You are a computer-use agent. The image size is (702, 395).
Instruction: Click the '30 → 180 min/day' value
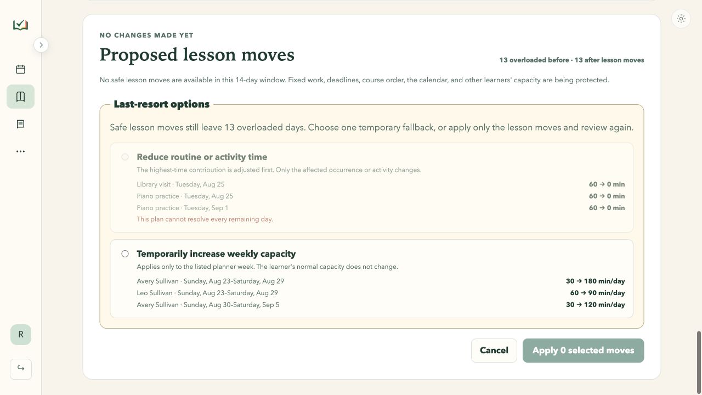(x=596, y=281)
